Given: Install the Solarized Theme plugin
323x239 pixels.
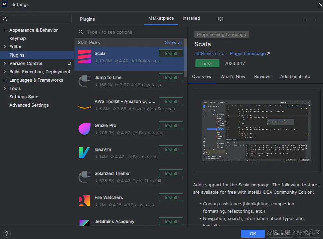Looking at the screenshot, I should pos(171,173).
